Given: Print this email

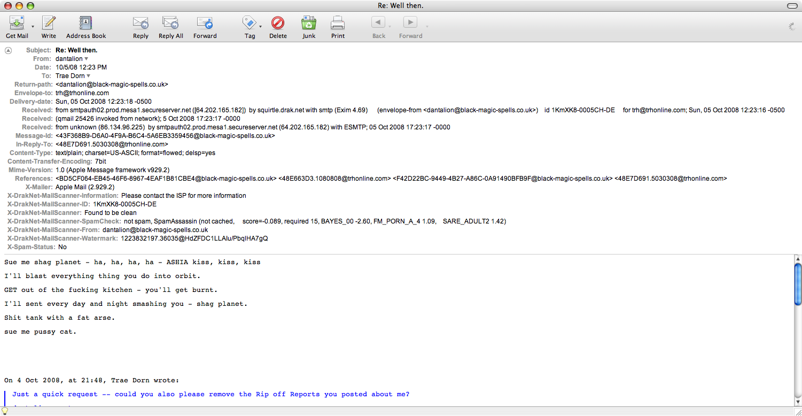Looking at the screenshot, I should pyautogui.click(x=338, y=23).
